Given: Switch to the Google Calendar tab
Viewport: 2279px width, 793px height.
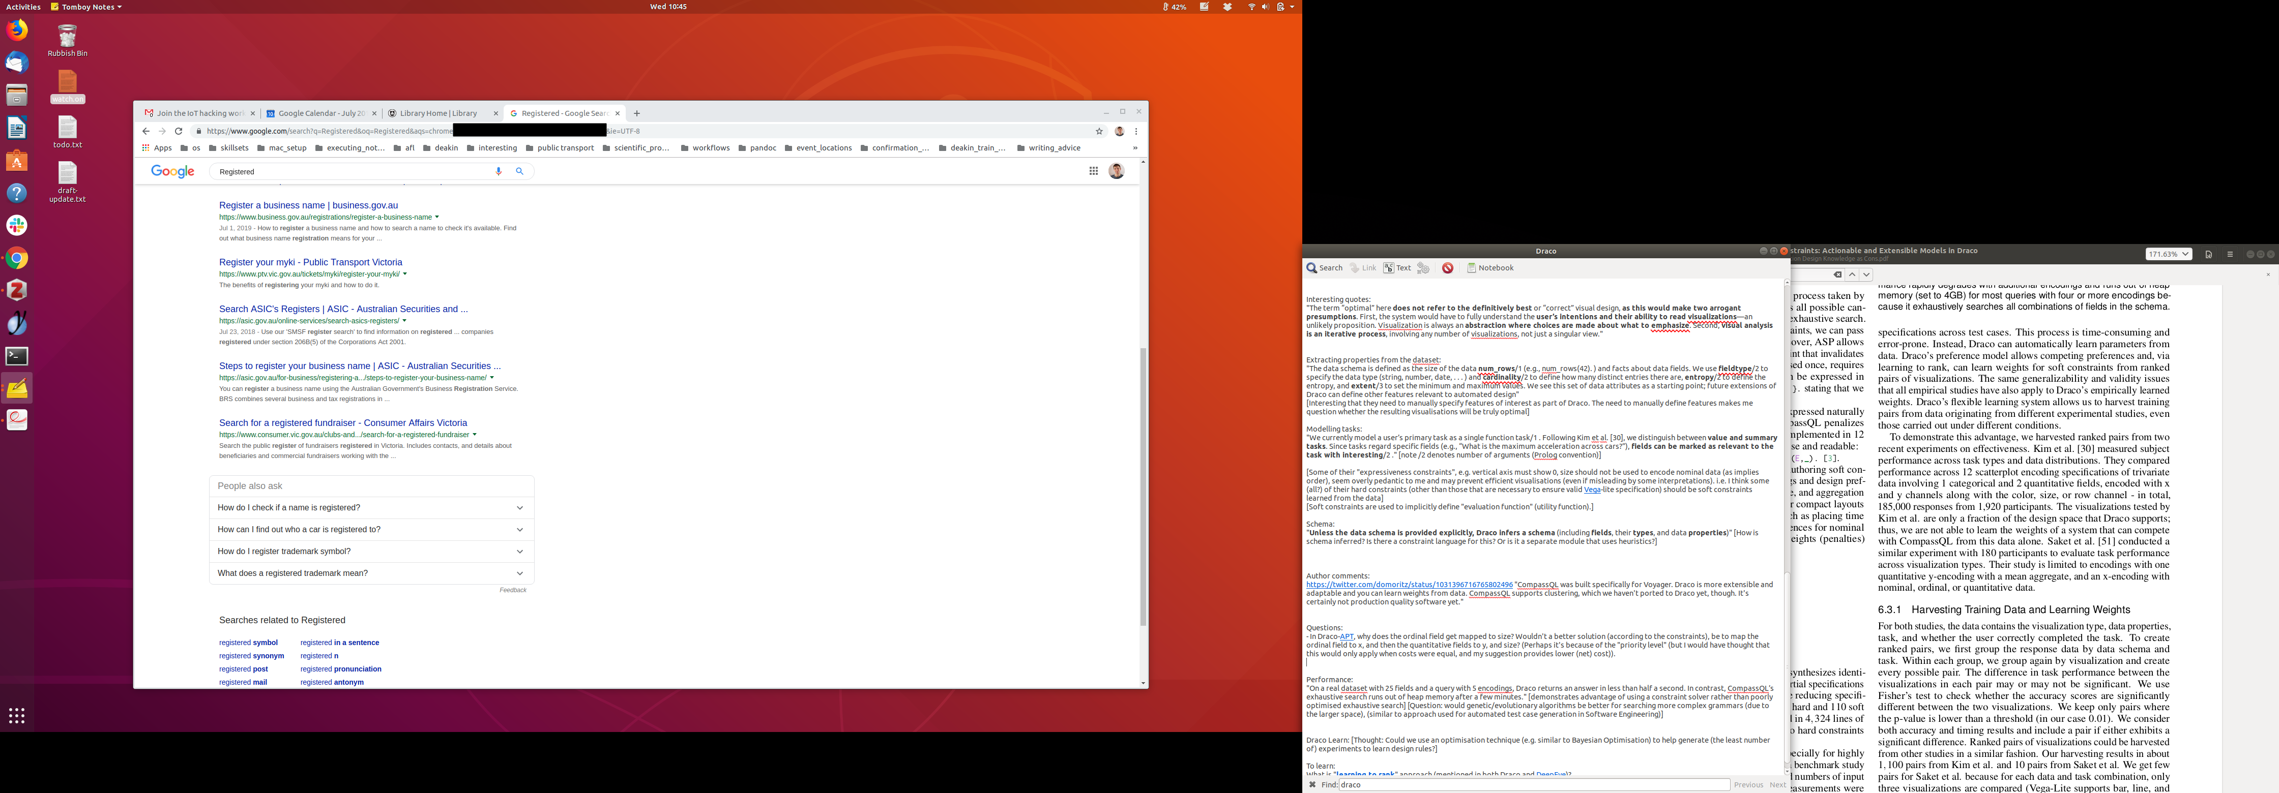Looking at the screenshot, I should click(320, 113).
